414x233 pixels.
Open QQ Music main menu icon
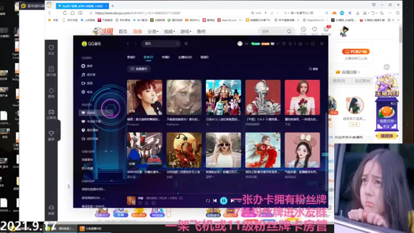tap(290, 43)
